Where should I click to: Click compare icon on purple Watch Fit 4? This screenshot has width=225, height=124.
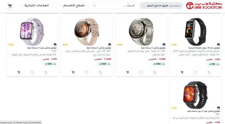[x=46, y=72]
